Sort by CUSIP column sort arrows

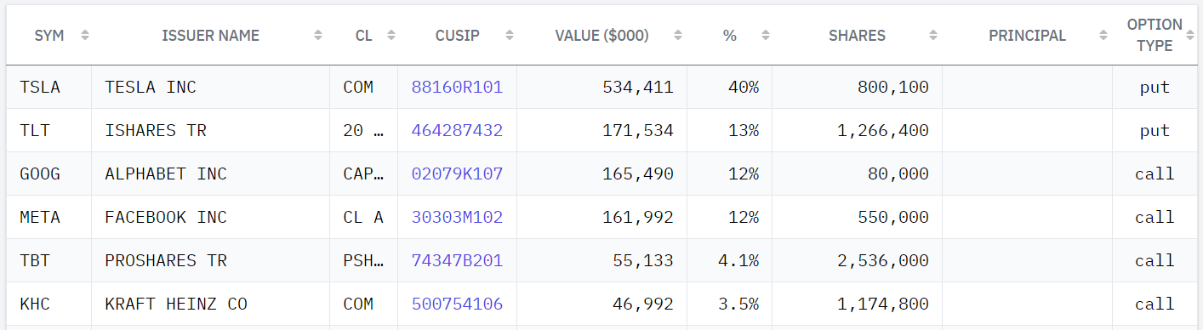coord(509,35)
